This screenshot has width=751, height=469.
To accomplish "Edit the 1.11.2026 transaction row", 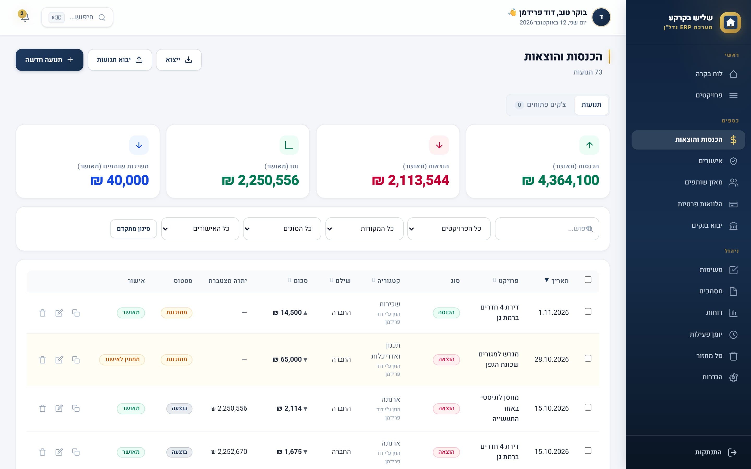I will point(59,313).
